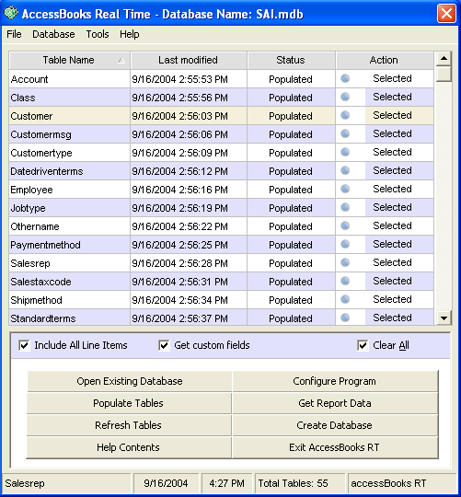Toggle Get custom fields checkbox
The height and width of the screenshot is (497, 461).
[x=164, y=345]
